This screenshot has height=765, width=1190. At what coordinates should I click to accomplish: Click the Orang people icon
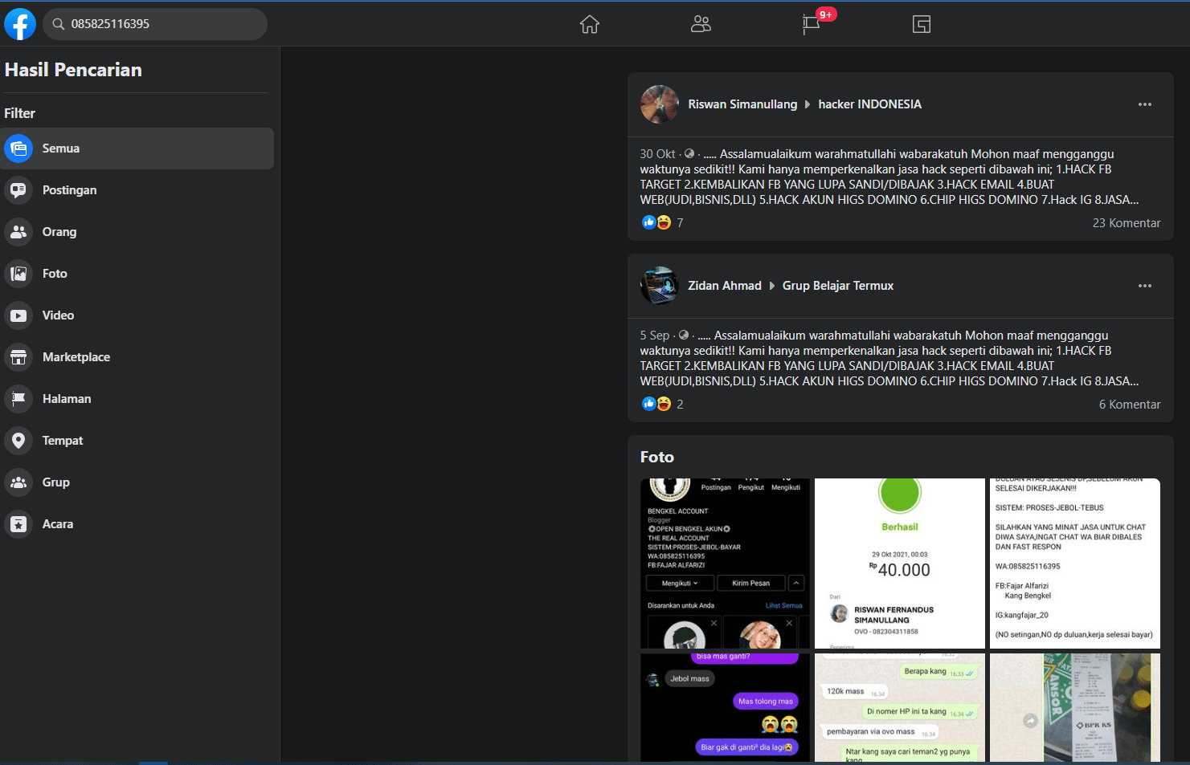pos(18,232)
